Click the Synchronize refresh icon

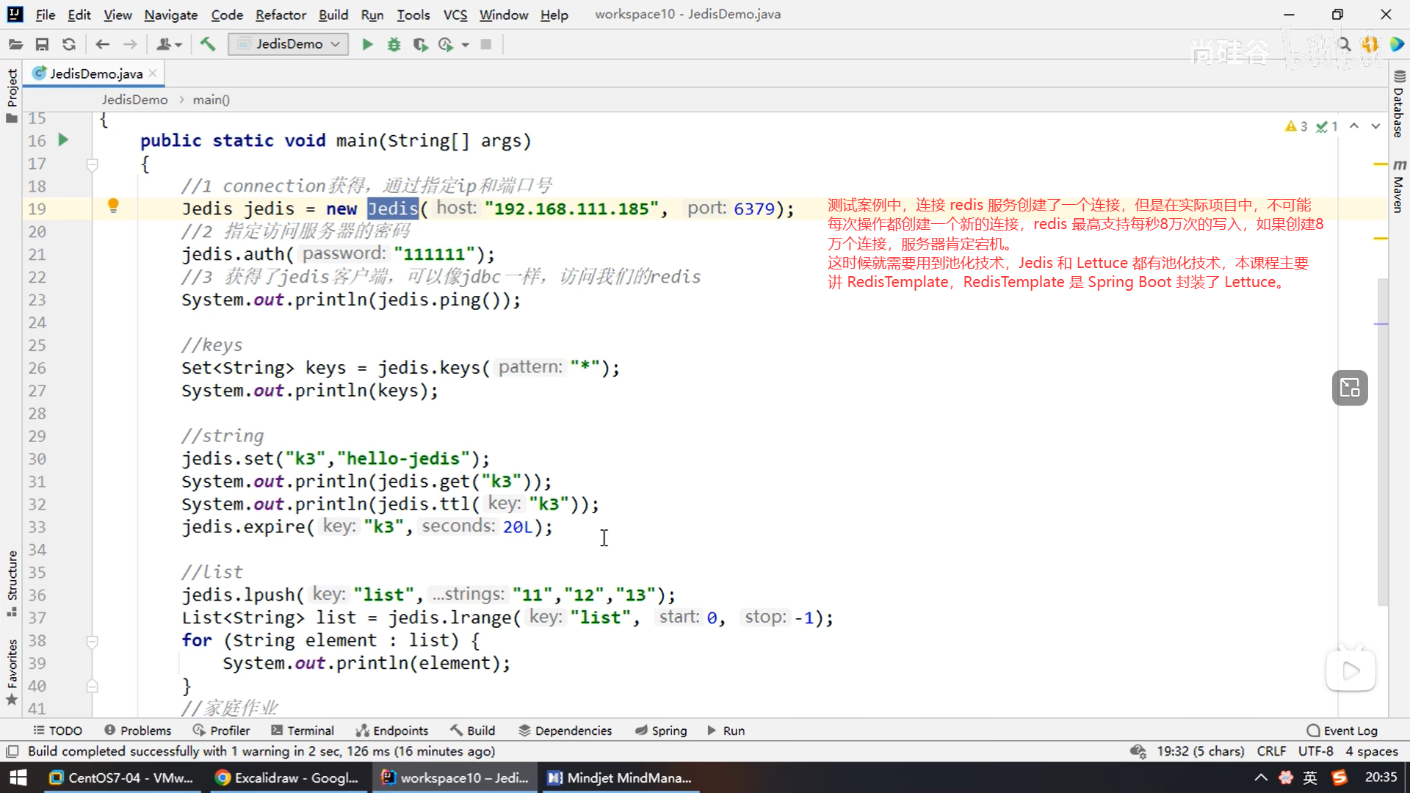(x=69, y=45)
